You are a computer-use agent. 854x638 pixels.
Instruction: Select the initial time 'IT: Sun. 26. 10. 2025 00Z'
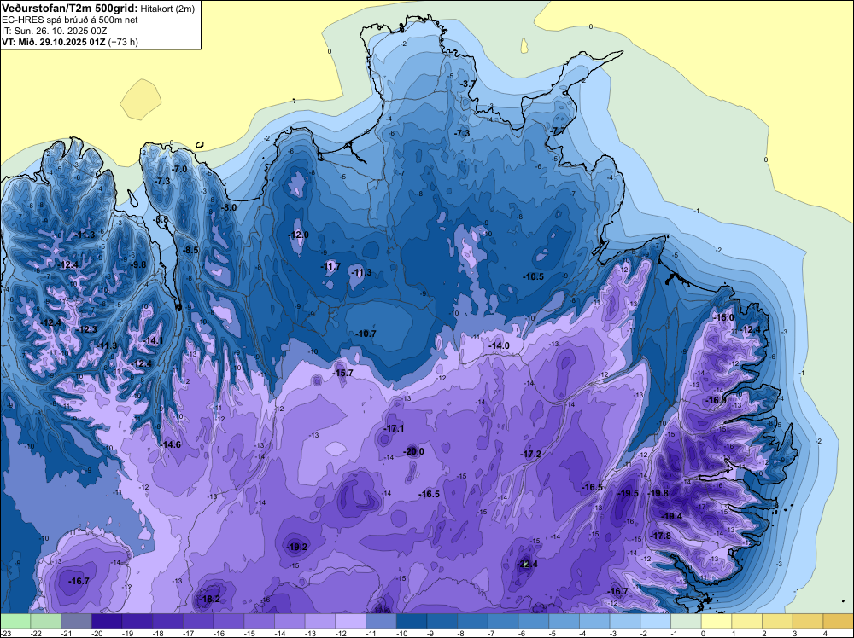click(55, 31)
